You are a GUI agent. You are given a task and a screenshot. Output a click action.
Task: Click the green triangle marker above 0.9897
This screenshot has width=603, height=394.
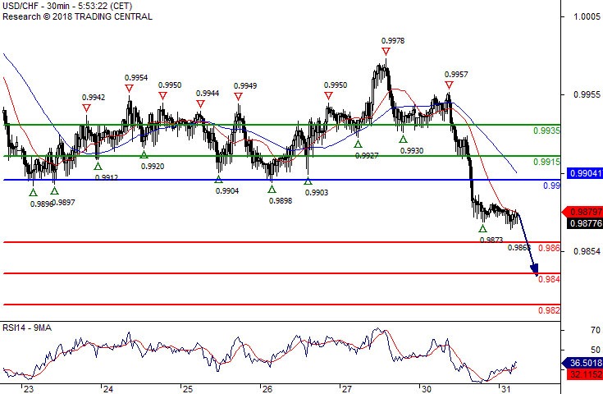55,190
